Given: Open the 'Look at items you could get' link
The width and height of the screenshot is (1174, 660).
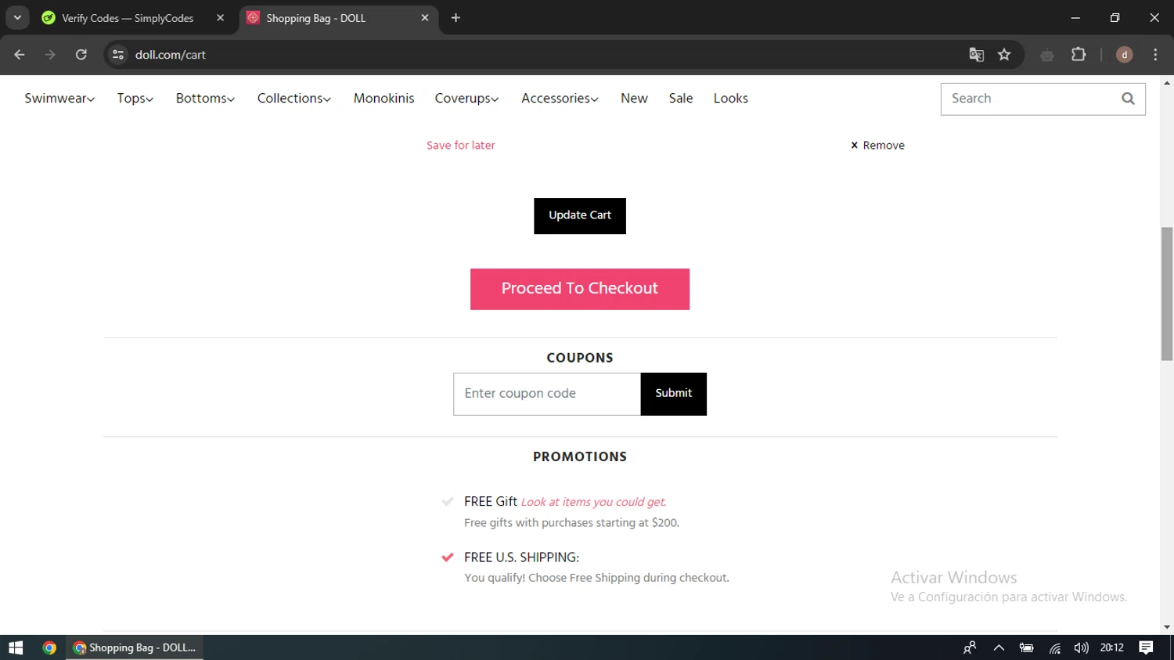Looking at the screenshot, I should (x=593, y=502).
